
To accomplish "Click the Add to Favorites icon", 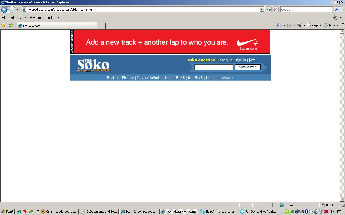I will coord(11,25).
